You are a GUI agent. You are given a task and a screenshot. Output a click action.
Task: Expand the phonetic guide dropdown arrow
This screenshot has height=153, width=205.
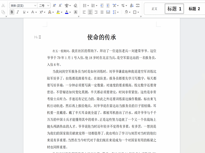pos(70,6)
